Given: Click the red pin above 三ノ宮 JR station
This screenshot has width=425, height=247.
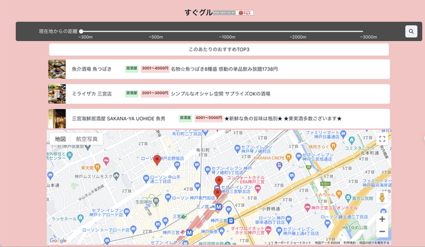Looking at the screenshot, I should 217,193.
